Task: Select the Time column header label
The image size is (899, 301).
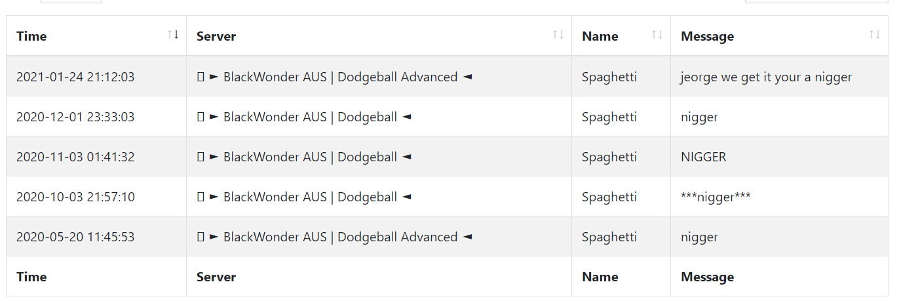Action: [x=31, y=36]
